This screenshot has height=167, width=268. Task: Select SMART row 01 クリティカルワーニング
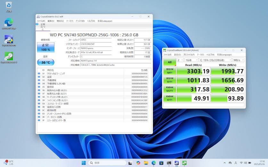click(x=93, y=74)
